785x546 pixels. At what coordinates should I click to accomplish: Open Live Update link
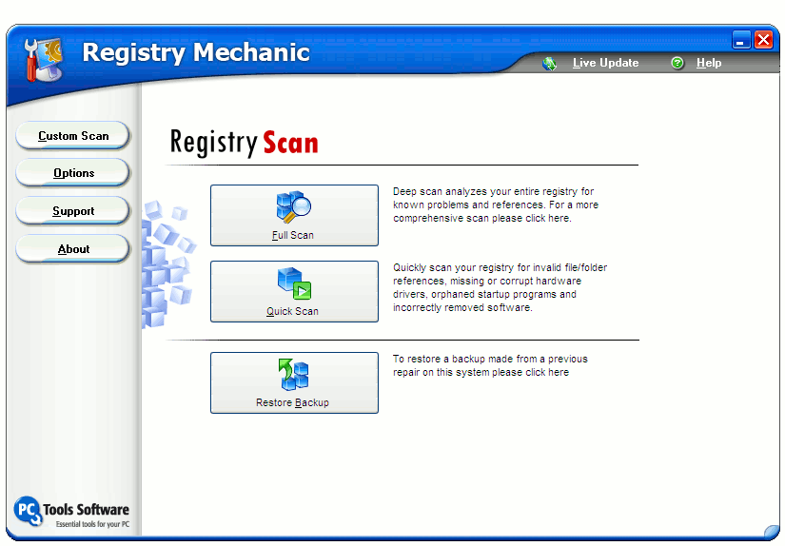[x=605, y=63]
